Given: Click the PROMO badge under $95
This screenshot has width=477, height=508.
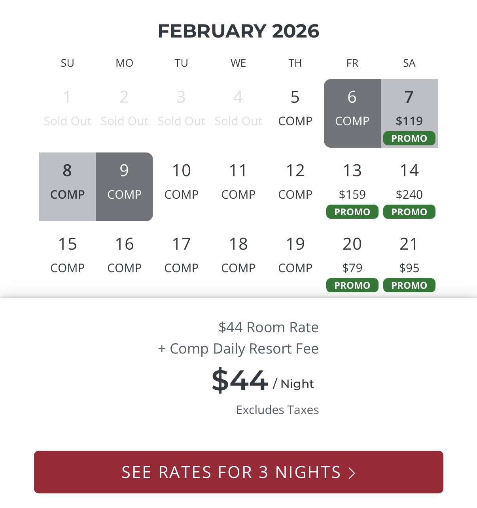Looking at the screenshot, I should tap(409, 285).
